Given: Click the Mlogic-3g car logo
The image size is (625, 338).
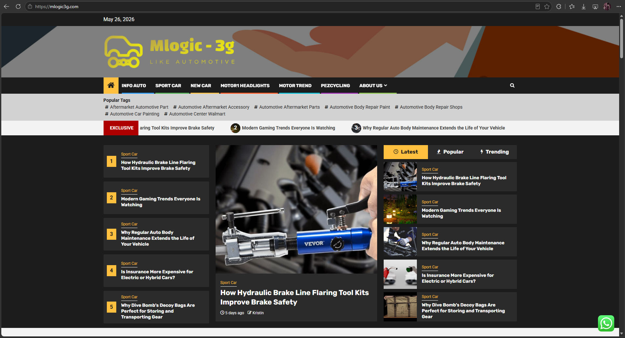Looking at the screenshot, I should pos(169,52).
